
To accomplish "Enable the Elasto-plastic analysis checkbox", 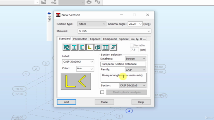I will point(102,92).
